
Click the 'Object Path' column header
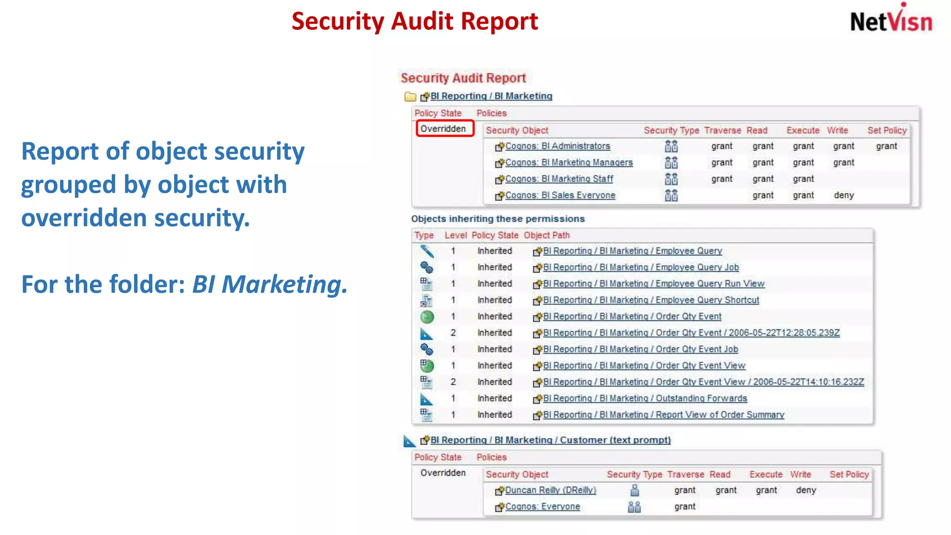point(547,235)
